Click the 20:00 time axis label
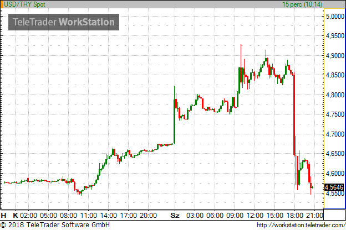 coord(149,215)
